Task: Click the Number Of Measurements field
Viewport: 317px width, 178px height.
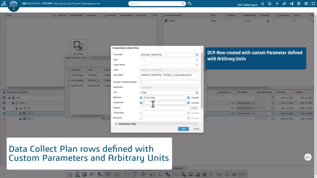Action: pyautogui.click(x=169, y=82)
